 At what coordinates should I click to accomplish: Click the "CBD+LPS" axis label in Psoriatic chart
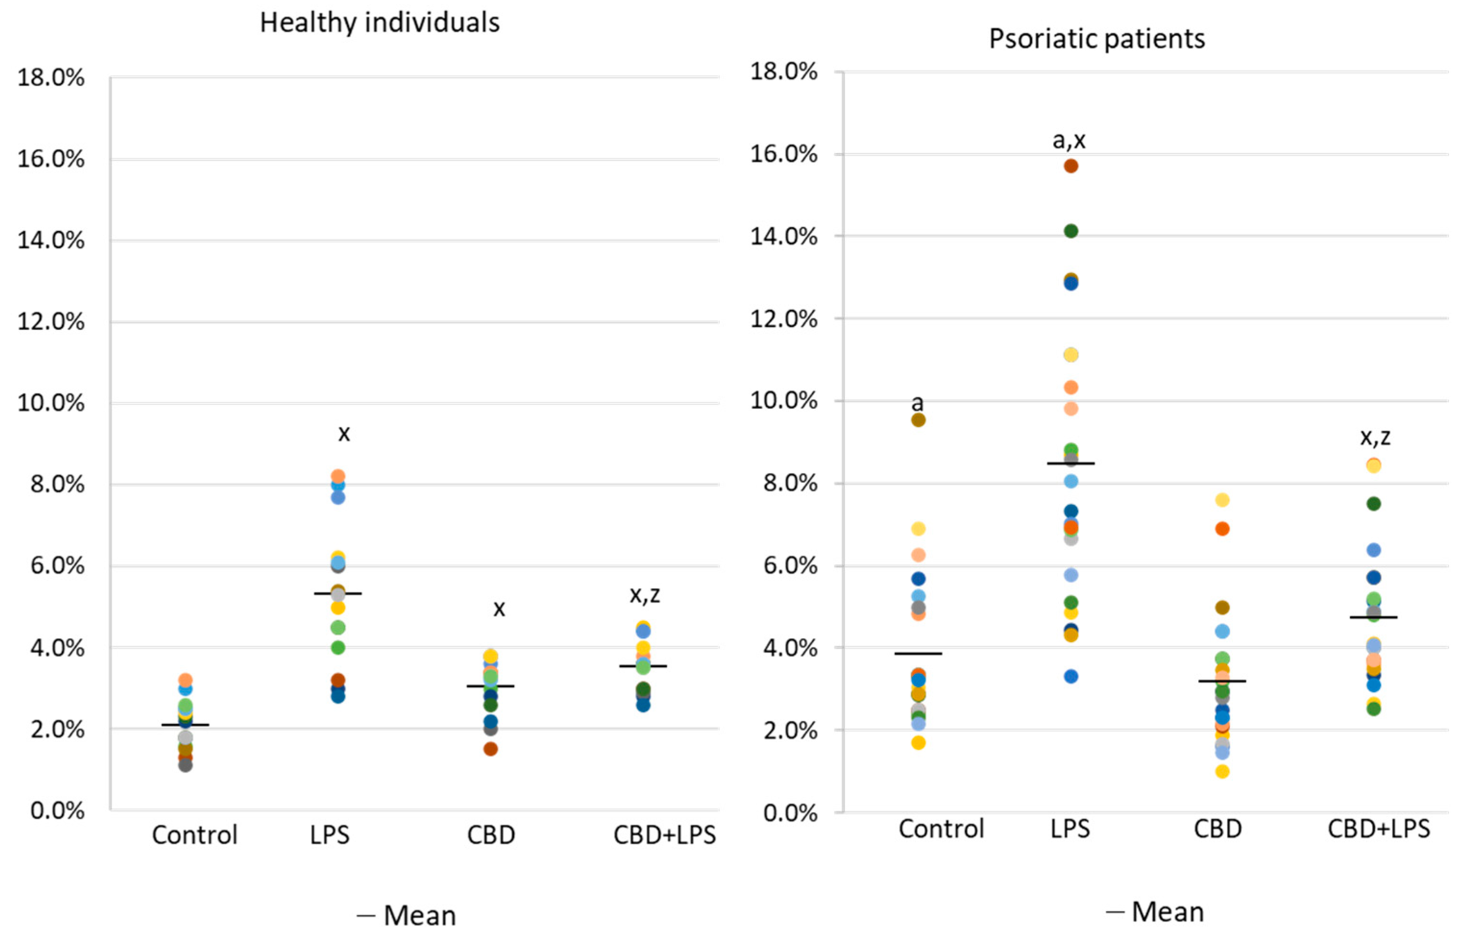coord(1378,829)
